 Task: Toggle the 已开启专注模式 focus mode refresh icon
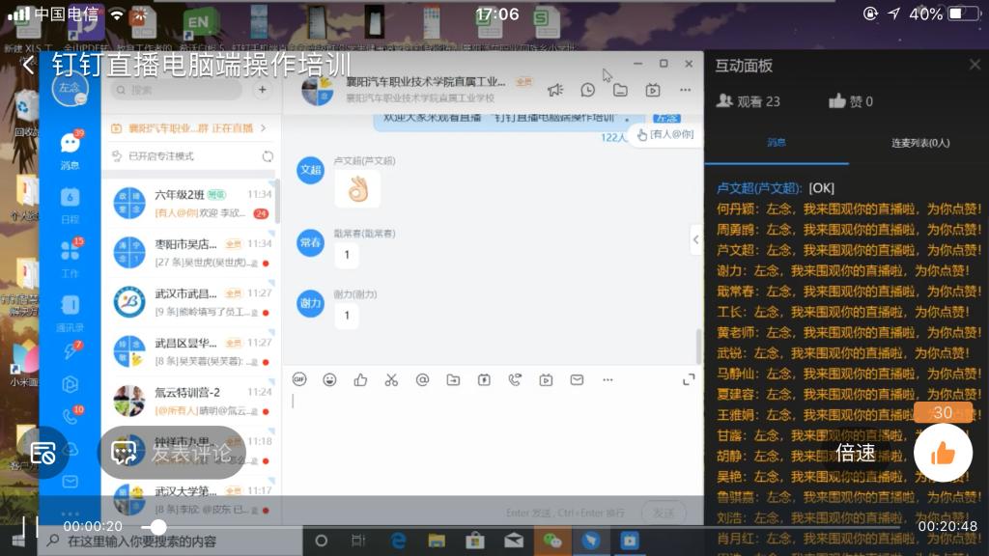[268, 156]
